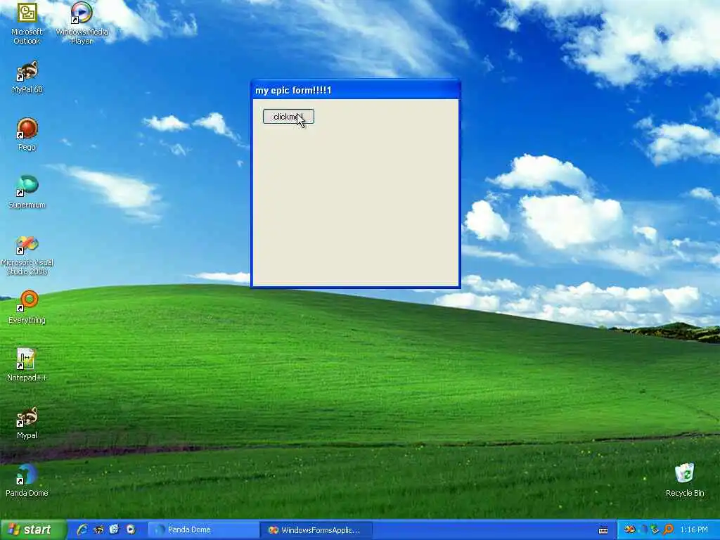Screen dimensions: 720x540
Task: Select the Everything desktop shortcut
Action: pos(27,308)
